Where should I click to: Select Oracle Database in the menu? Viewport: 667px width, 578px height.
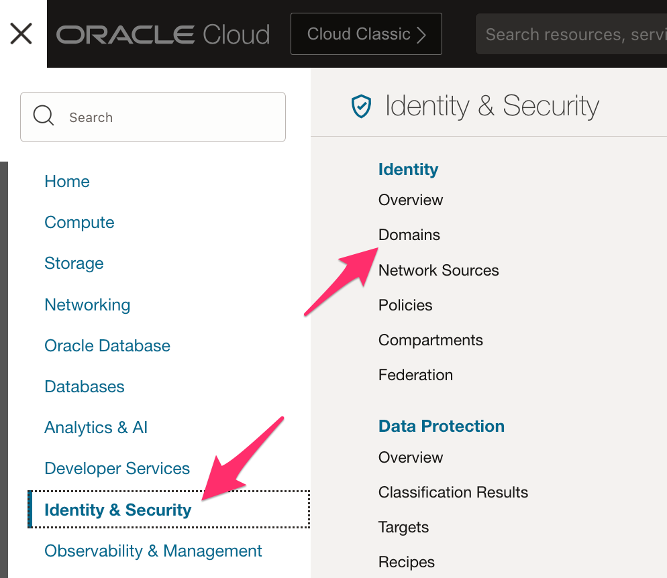point(107,346)
